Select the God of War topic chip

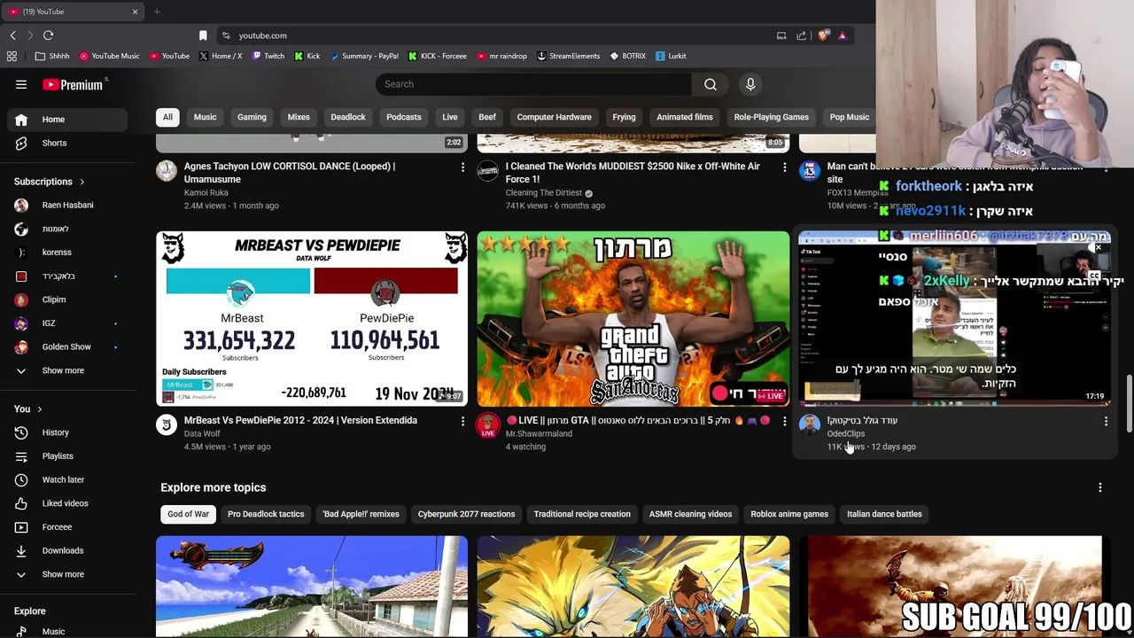click(x=188, y=514)
